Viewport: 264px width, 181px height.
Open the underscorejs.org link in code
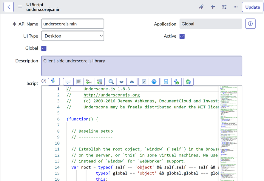[112, 95]
